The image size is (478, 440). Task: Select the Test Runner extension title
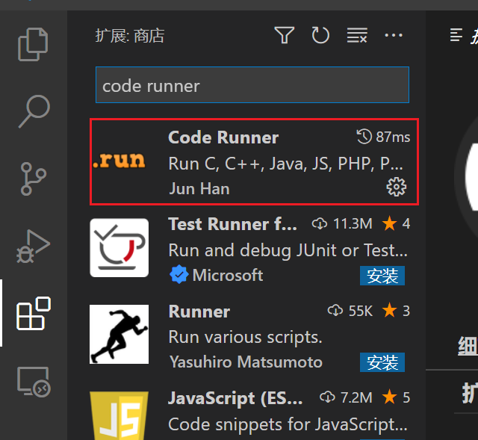(x=232, y=224)
